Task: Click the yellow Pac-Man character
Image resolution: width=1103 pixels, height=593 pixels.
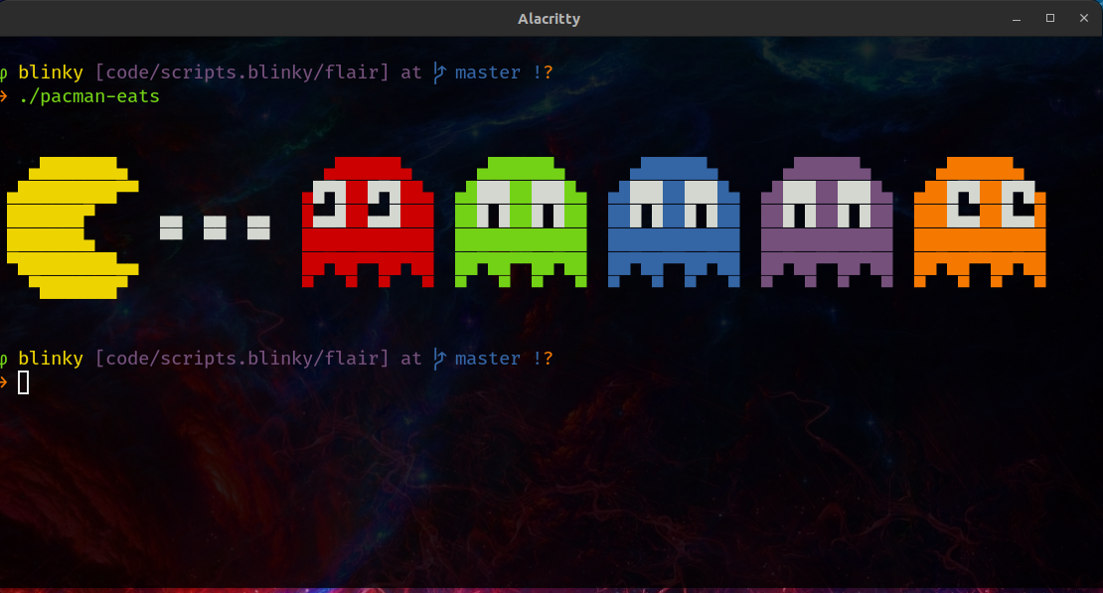Action: pyautogui.click(x=73, y=227)
